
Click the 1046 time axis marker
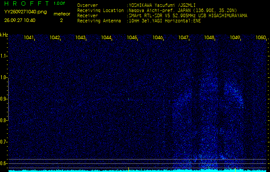[158, 37]
